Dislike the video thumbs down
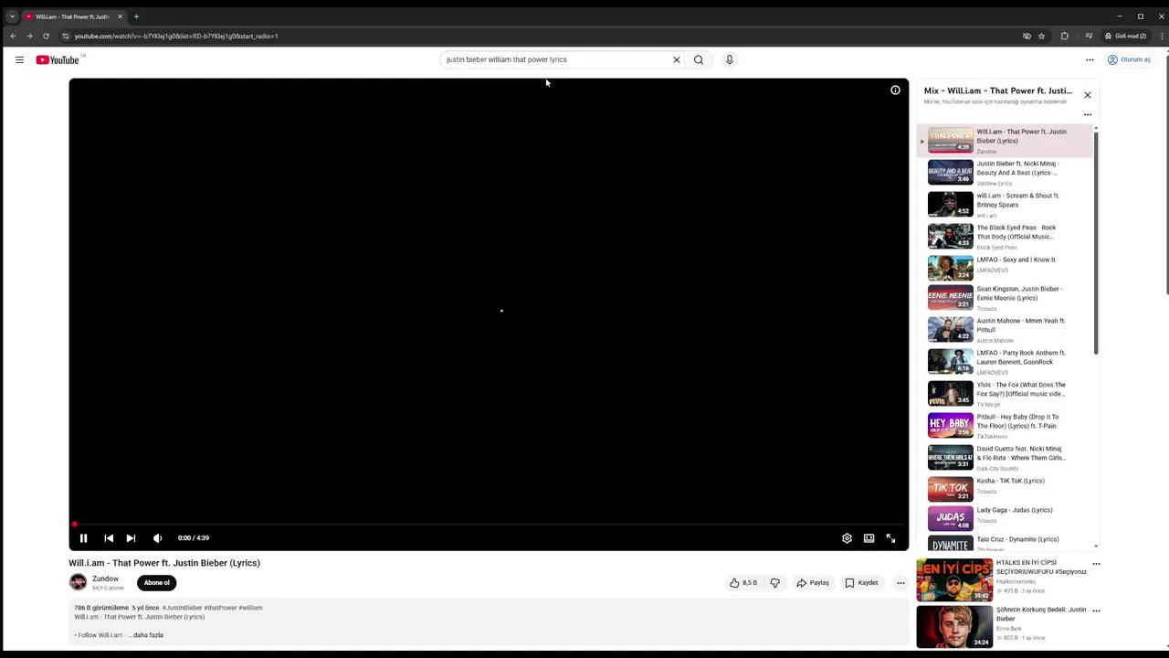Viewport: 1169px width, 658px height. (774, 582)
